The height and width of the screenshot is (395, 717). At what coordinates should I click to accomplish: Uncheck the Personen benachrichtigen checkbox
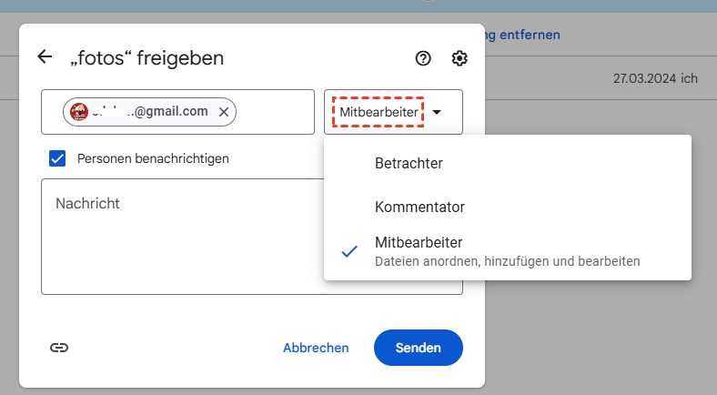click(x=58, y=158)
